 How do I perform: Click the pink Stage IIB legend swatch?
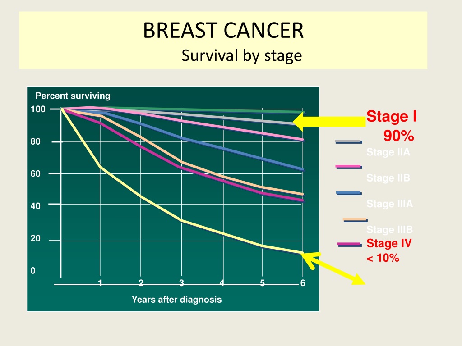coord(349,167)
